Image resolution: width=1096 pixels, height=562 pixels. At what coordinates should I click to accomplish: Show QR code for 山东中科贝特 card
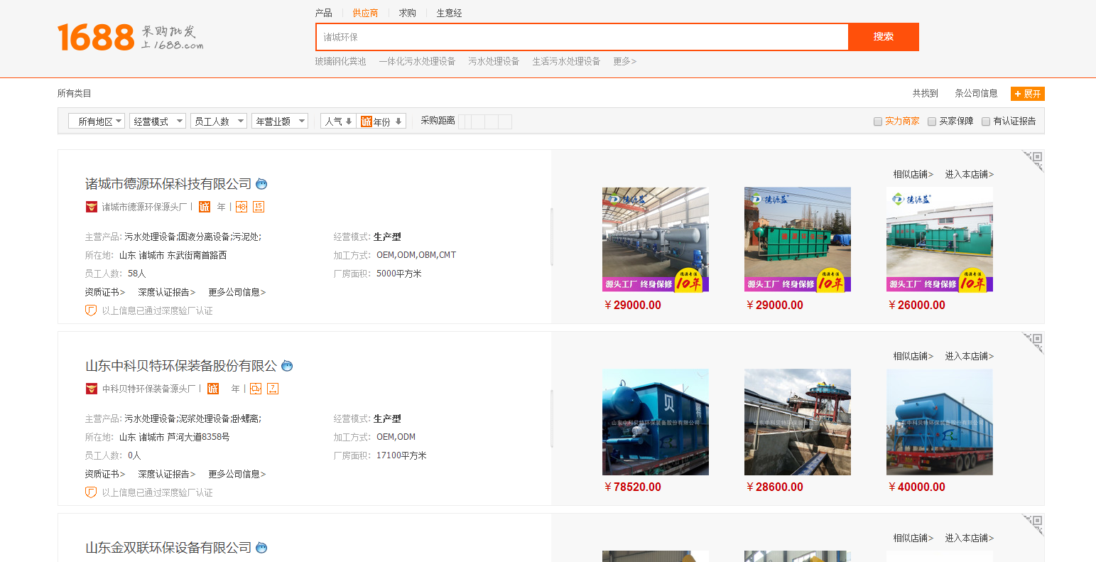click(1033, 342)
